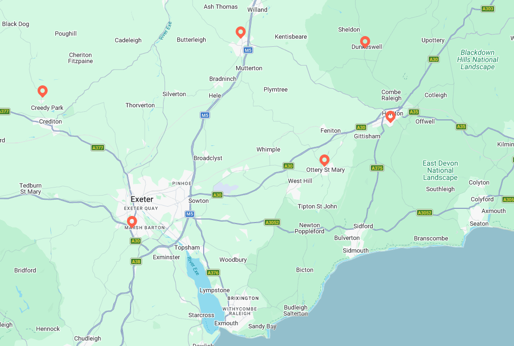Click the A38 road badge south of Exeter
The height and width of the screenshot is (346, 514).
click(x=136, y=261)
